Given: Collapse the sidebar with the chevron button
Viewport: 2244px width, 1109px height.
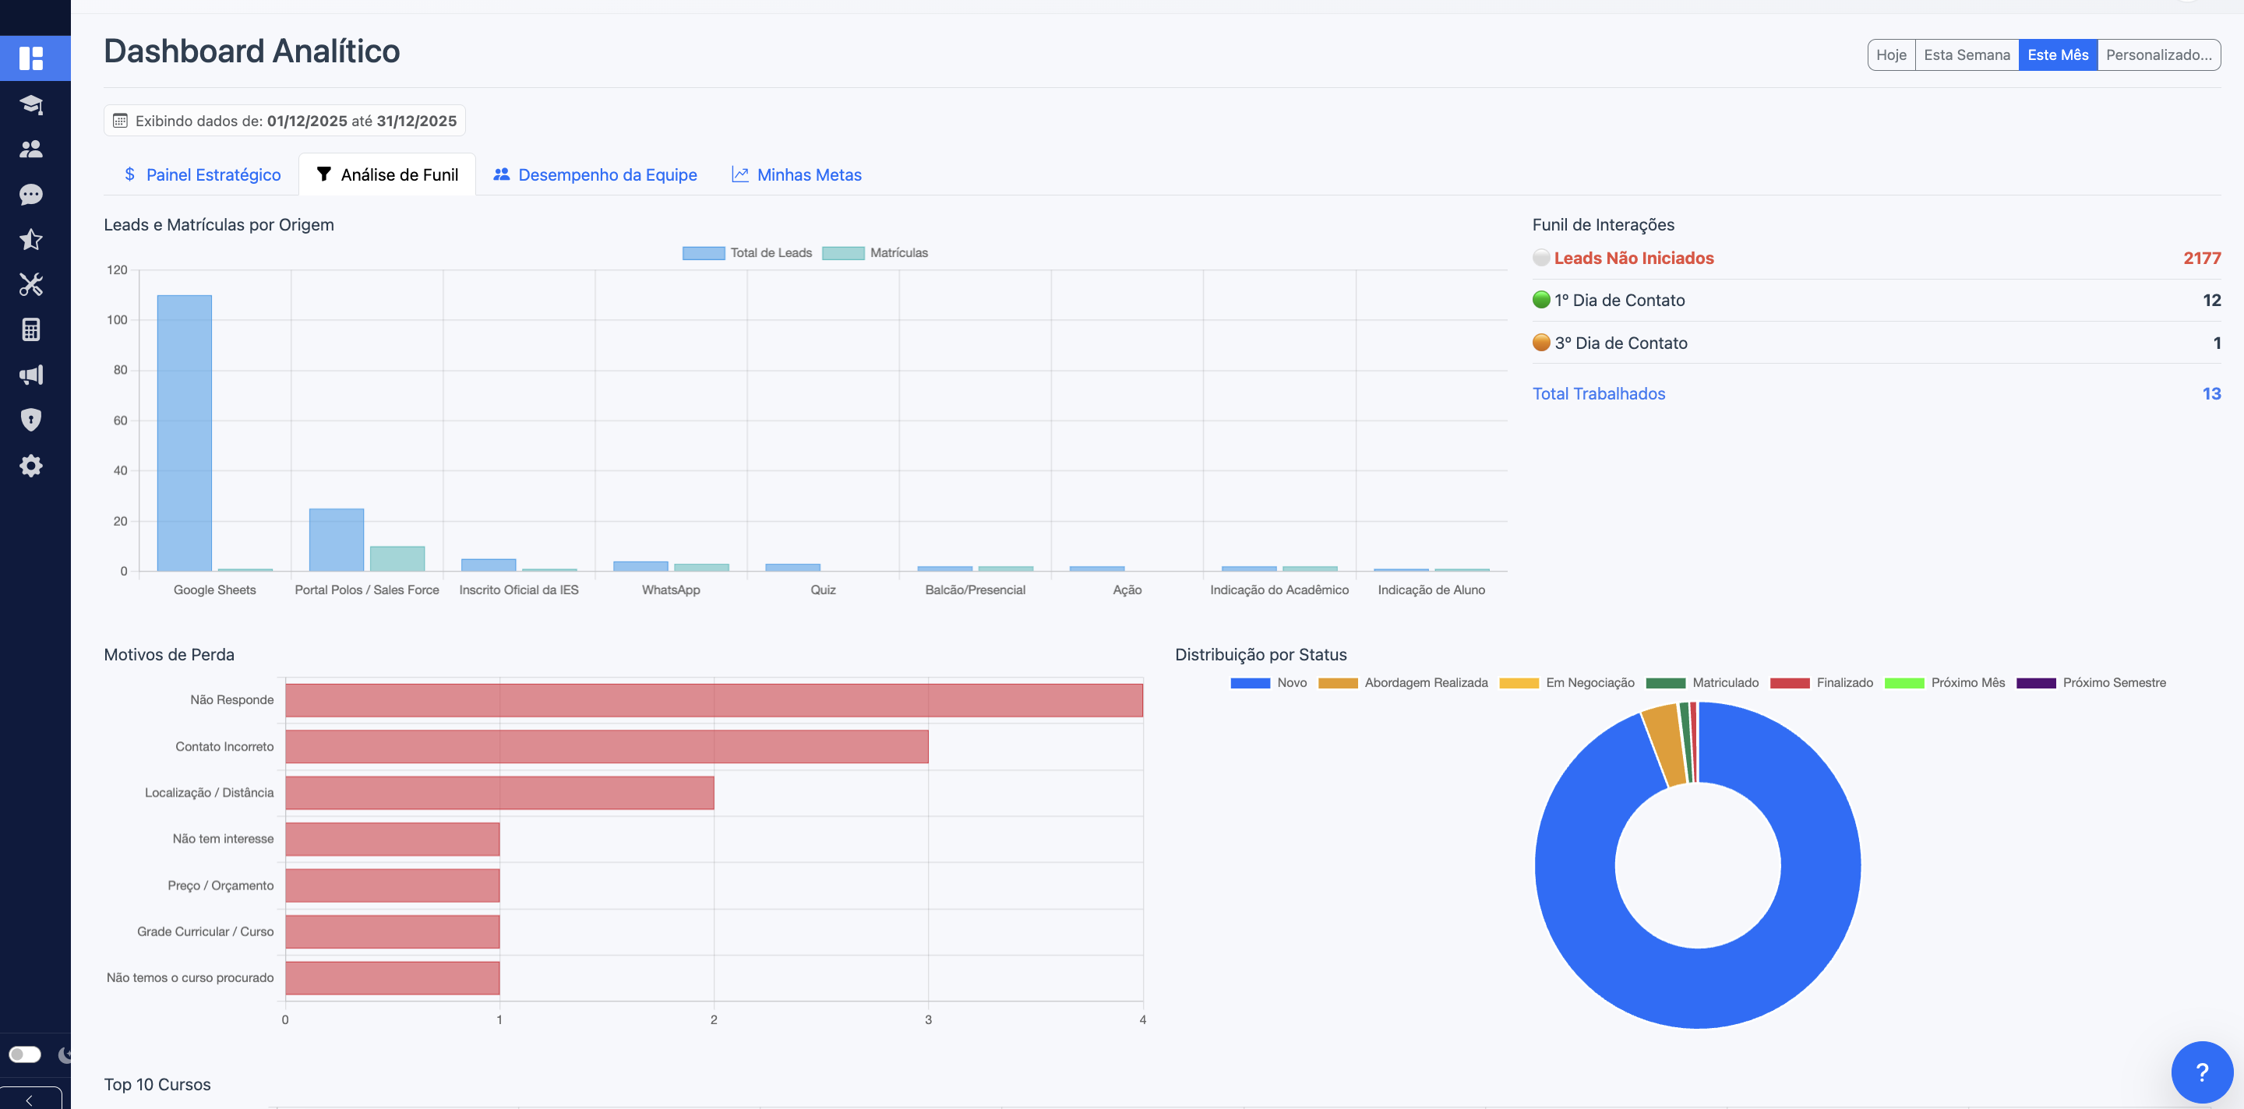Looking at the screenshot, I should (29, 1100).
